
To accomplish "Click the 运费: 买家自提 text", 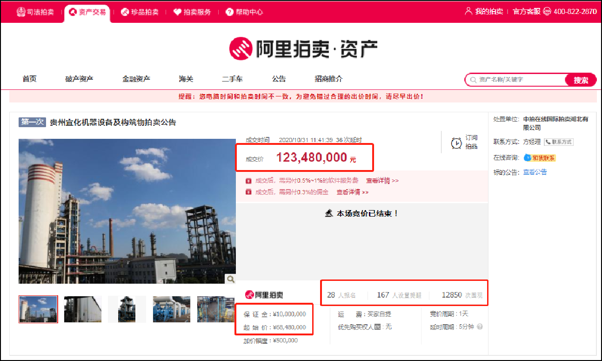I will point(365,314).
